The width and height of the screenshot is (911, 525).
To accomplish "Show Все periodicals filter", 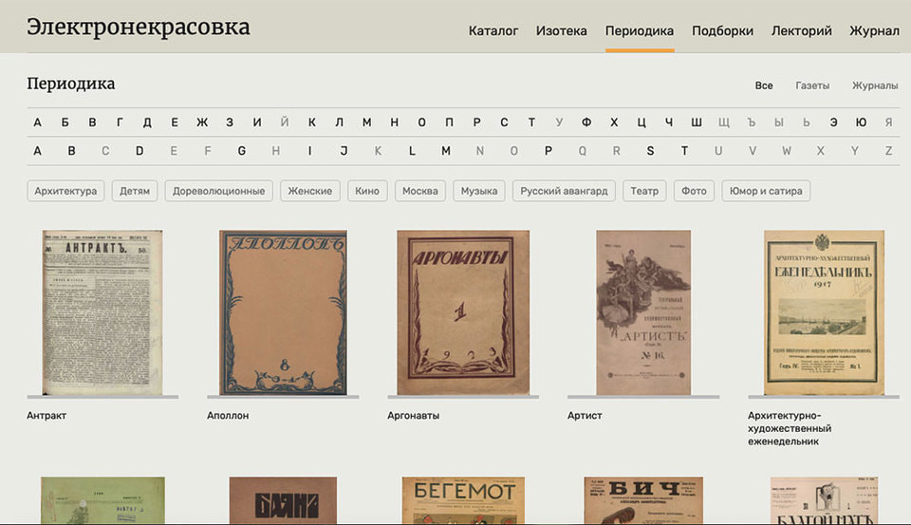I will (x=764, y=85).
